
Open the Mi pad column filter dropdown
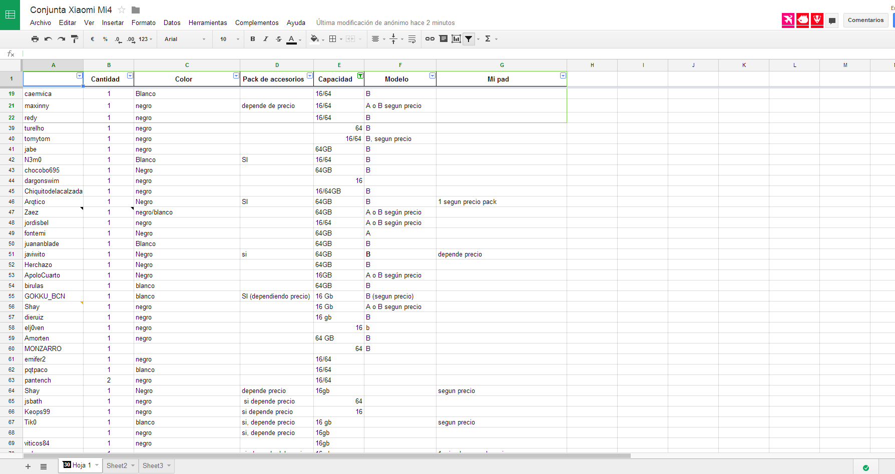(563, 75)
